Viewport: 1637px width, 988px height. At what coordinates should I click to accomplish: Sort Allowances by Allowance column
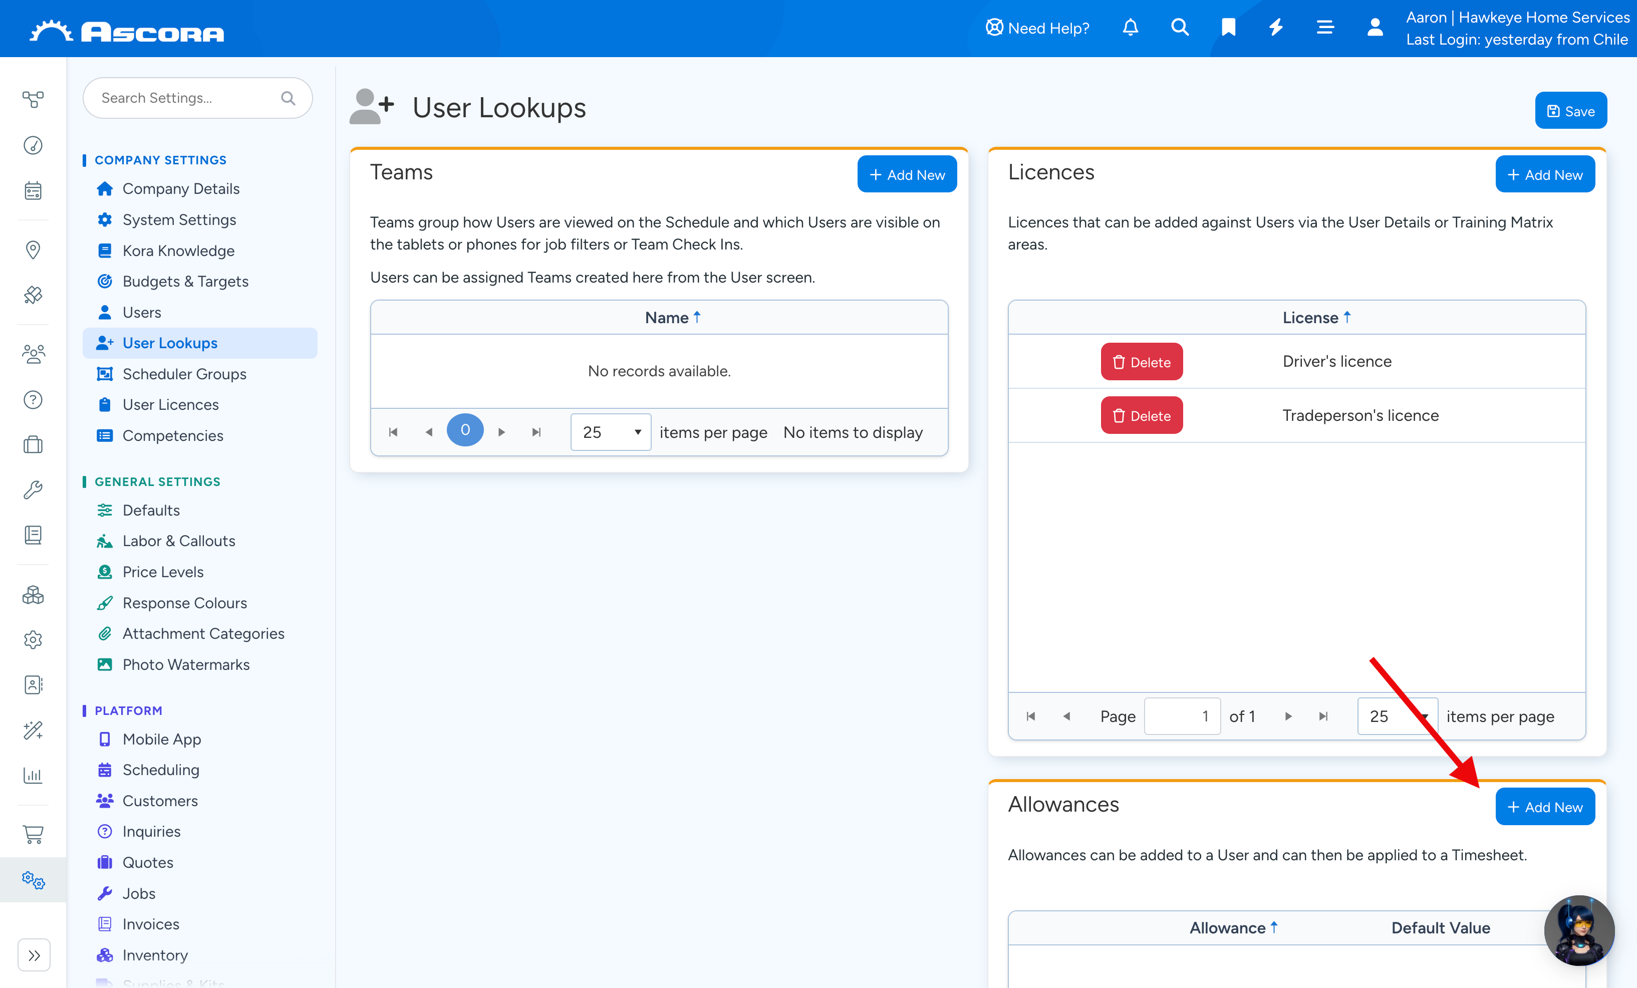pos(1233,928)
